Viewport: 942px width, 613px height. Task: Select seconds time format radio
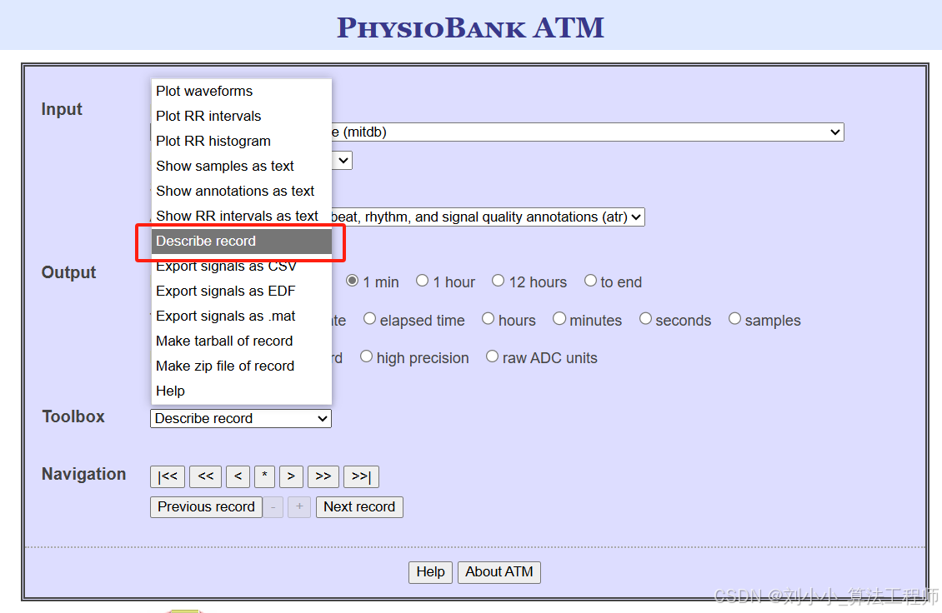click(x=646, y=319)
